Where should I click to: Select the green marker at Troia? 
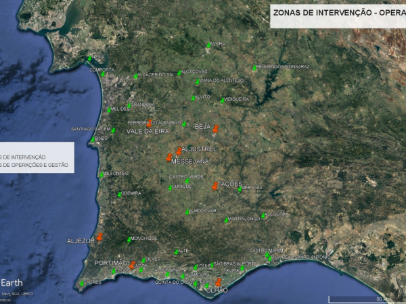coord(89,58)
